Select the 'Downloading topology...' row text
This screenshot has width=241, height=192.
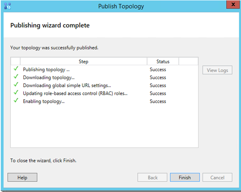point(49,78)
